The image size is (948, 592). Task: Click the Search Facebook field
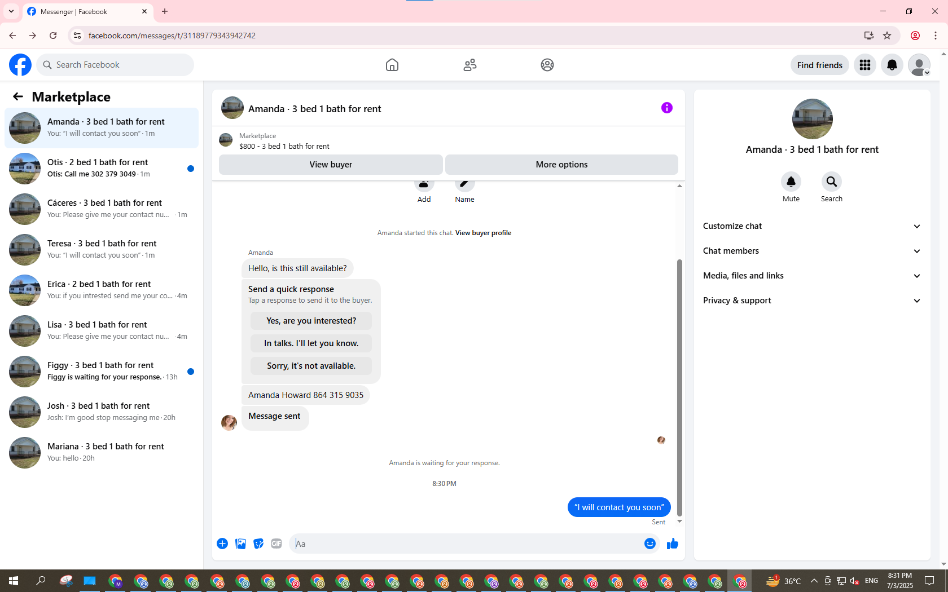tap(115, 65)
